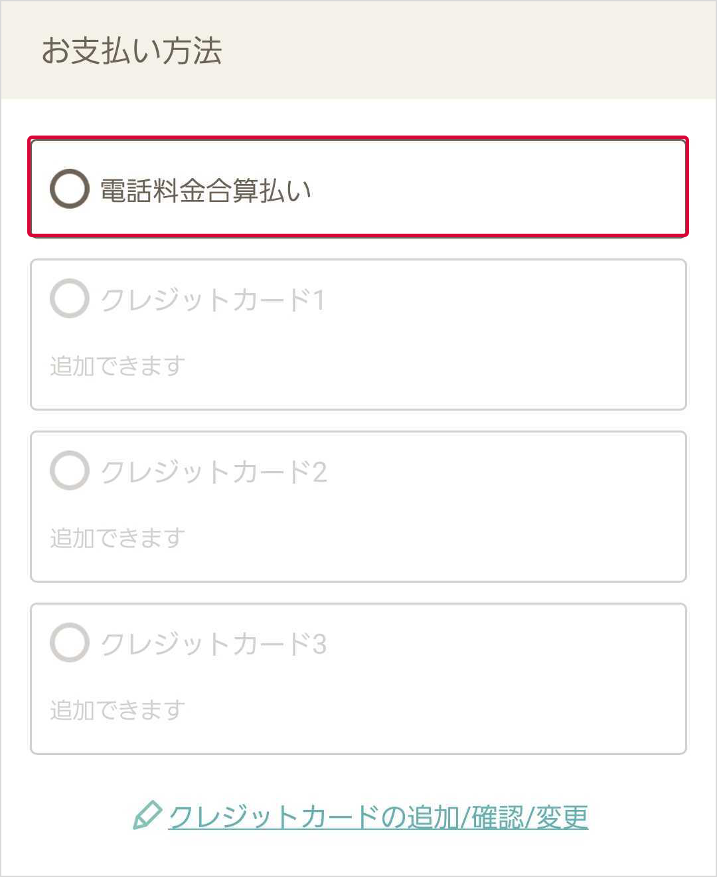Tap 追加できます under クレジットカード2

tap(118, 538)
